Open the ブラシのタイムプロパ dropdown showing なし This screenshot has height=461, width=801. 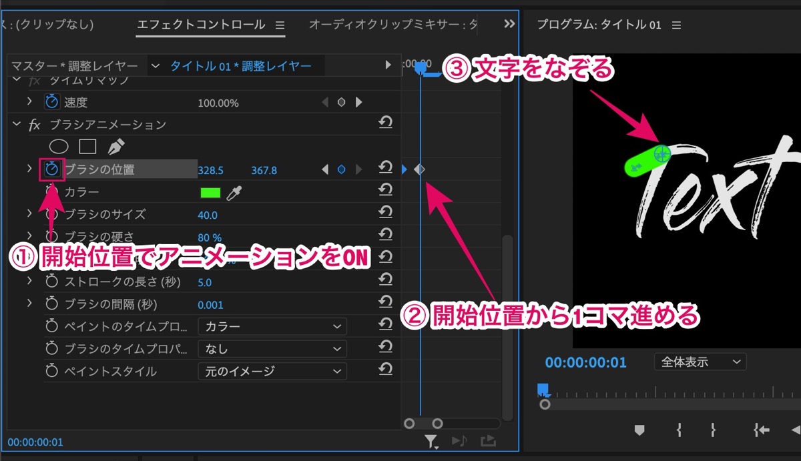[272, 348]
